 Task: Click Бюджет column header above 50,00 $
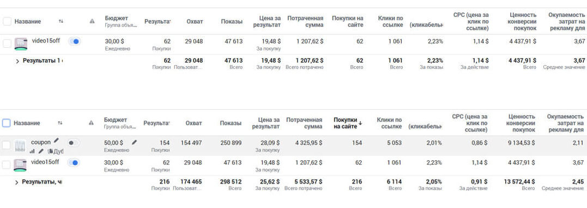[116, 120]
